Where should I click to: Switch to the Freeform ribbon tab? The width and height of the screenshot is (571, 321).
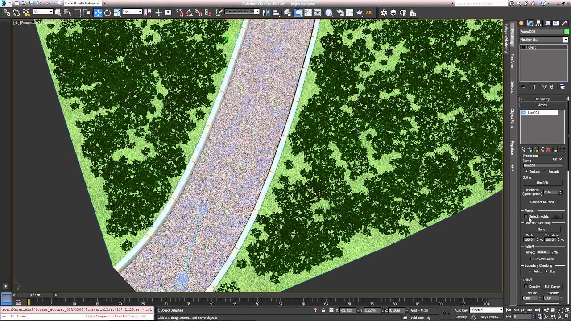coord(512,61)
